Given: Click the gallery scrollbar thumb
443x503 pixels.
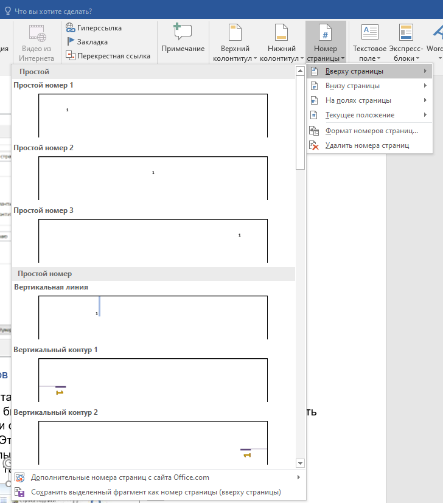Looking at the screenshot, I should [x=300, y=122].
